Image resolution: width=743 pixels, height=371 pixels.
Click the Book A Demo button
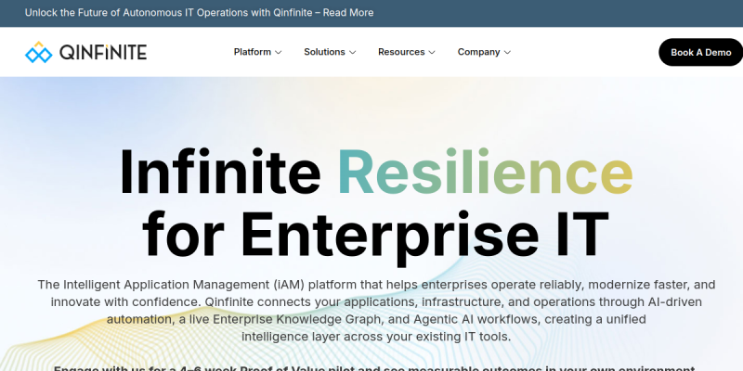point(701,52)
